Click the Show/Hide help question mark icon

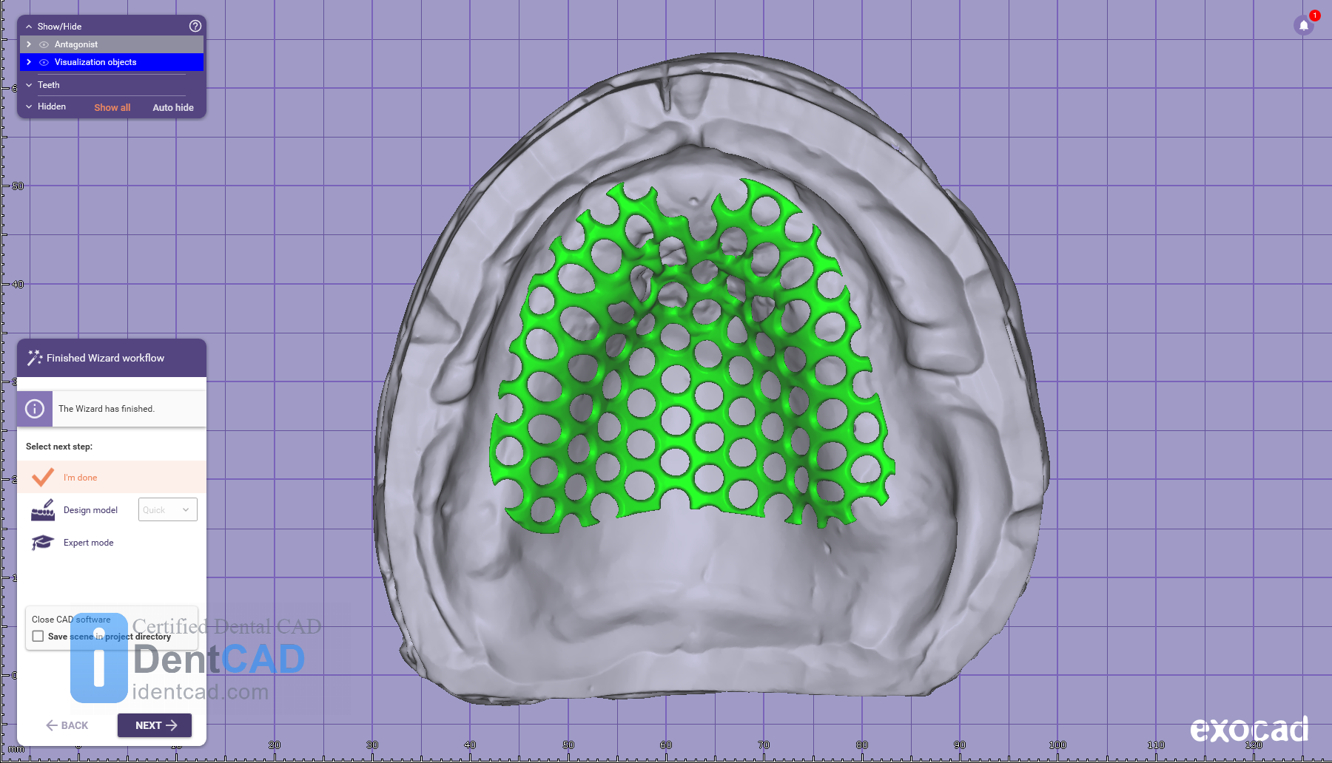pyautogui.click(x=195, y=26)
